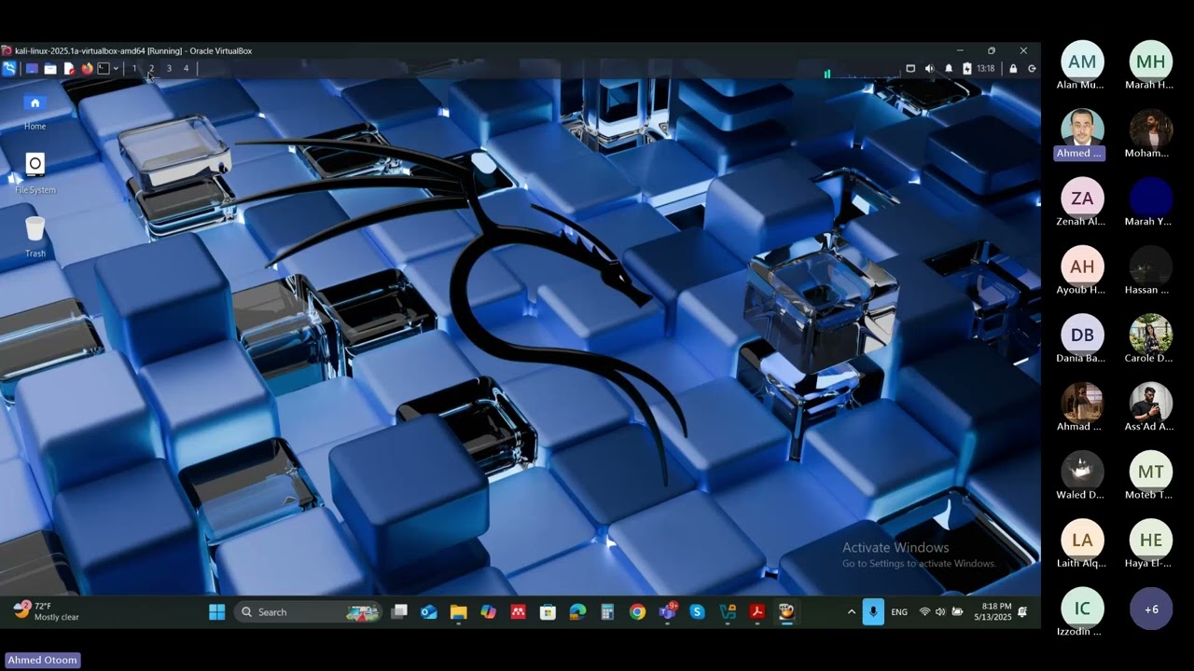The width and height of the screenshot is (1194, 671).
Task: Select participant Izzodin IC avatar
Action: tap(1082, 609)
